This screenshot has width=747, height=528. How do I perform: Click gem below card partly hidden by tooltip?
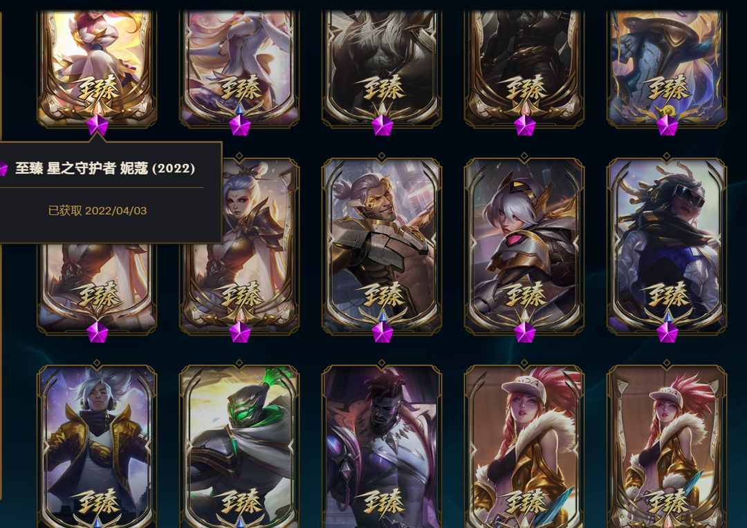pyautogui.click(x=98, y=332)
